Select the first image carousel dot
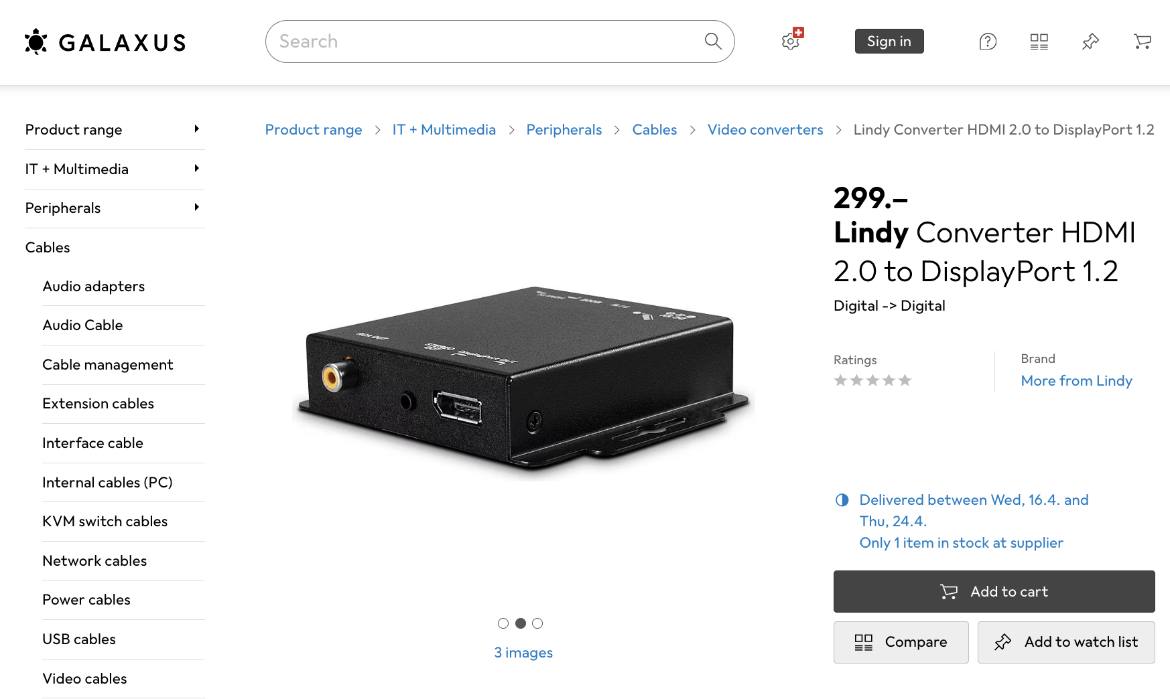 (x=503, y=623)
